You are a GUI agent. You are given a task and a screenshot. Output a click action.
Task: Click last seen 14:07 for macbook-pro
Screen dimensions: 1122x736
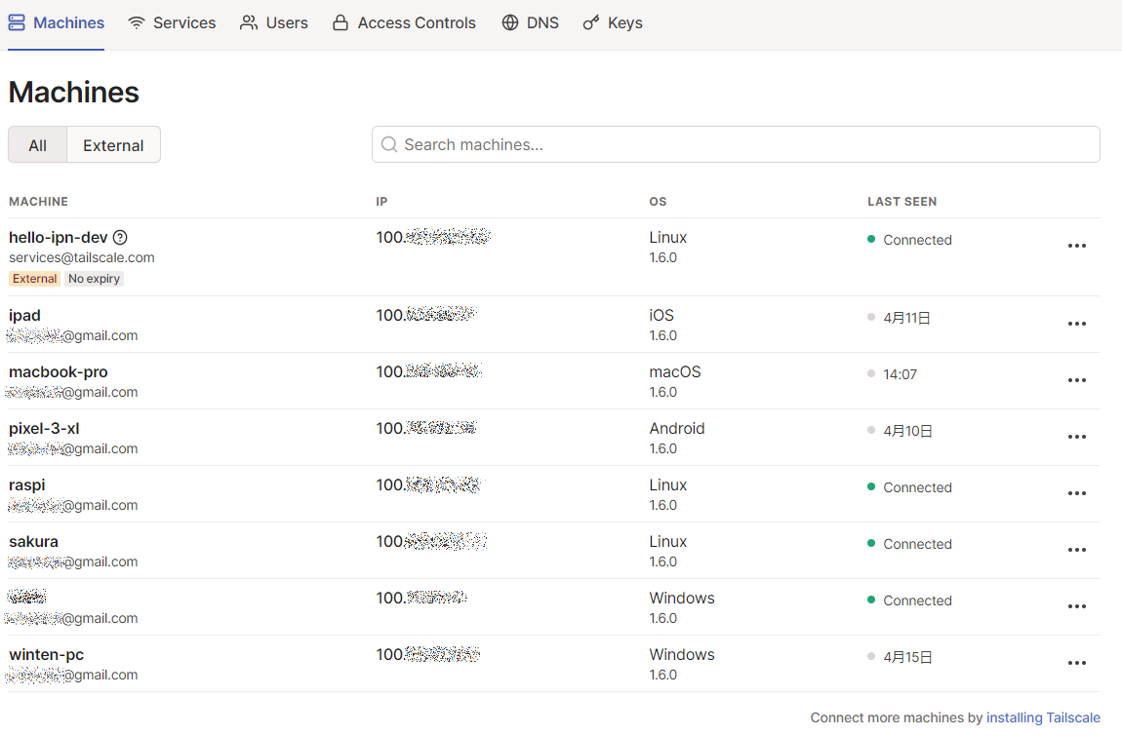pyautogui.click(x=900, y=374)
